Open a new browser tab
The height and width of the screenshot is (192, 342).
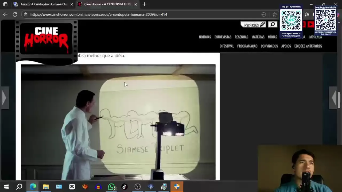click(x=144, y=4)
